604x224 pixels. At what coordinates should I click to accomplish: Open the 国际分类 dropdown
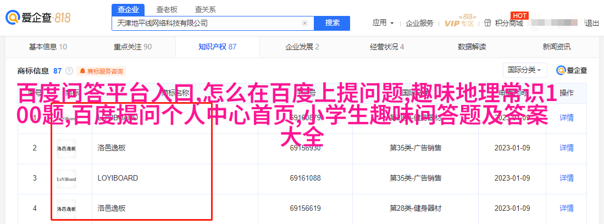click(x=525, y=70)
